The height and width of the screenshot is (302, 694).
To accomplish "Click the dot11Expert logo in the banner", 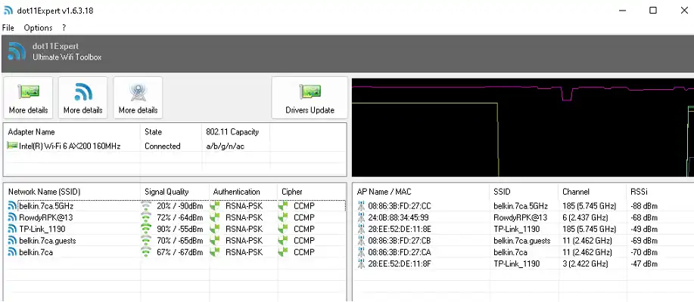I will coord(17,52).
